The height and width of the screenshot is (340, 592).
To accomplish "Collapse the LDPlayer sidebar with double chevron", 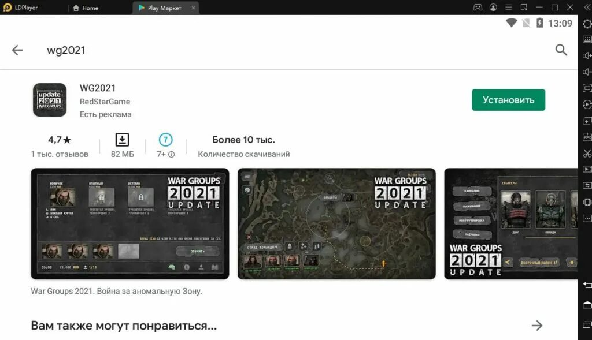I will [587, 7].
